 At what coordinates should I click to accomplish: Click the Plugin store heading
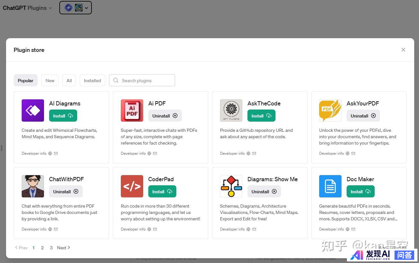coord(29,50)
